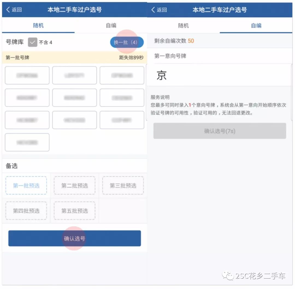Screen dimensions: 295x289
Task: Select 自编 tab on right screen
Action: point(256,25)
